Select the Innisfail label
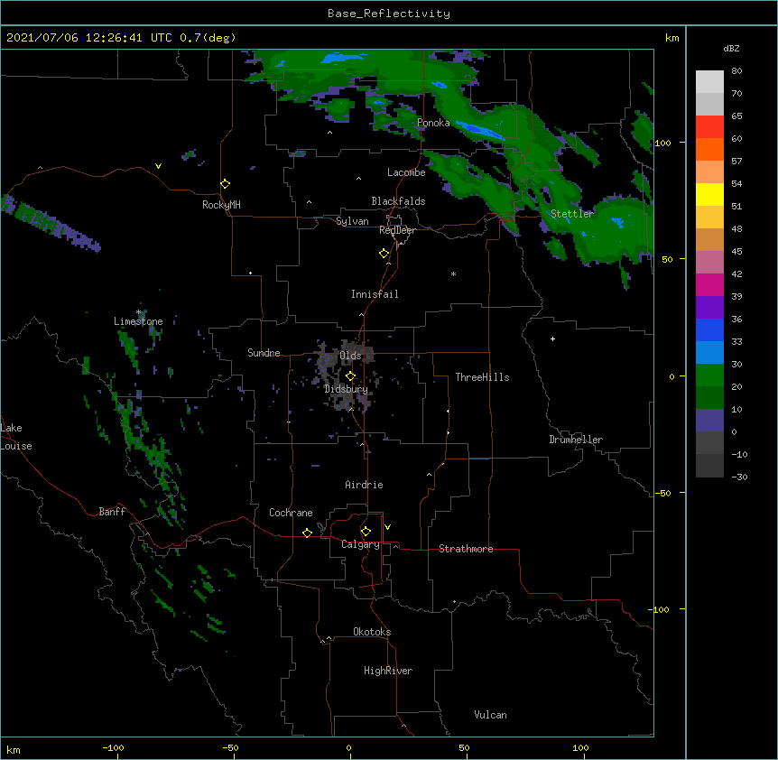The width and height of the screenshot is (778, 760). (375, 294)
